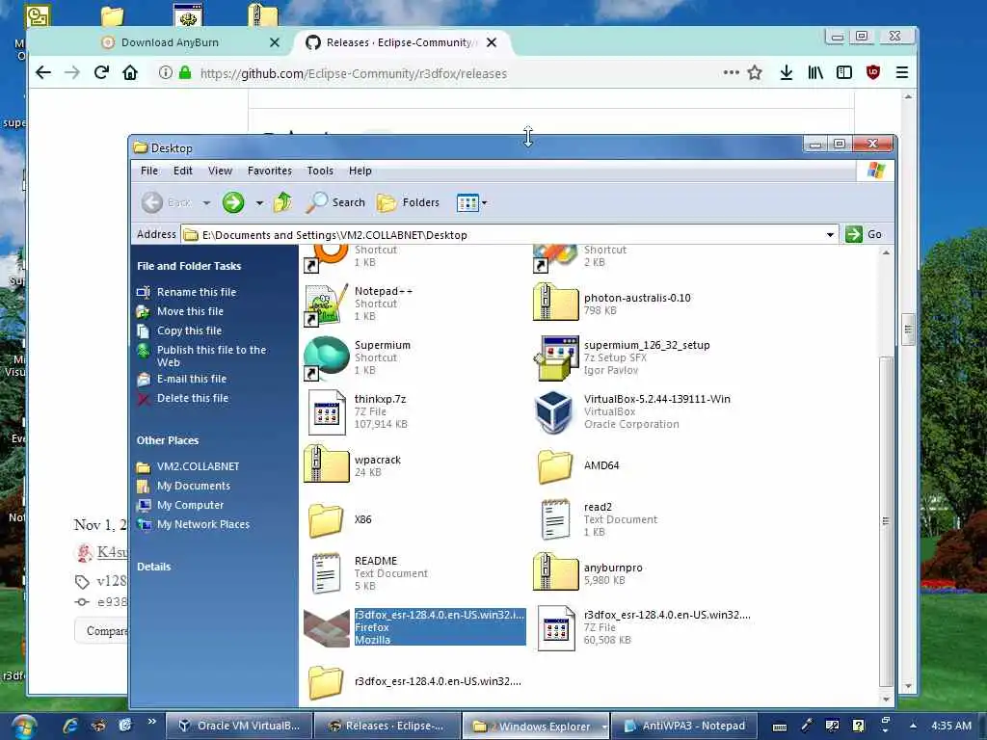987x740 pixels.
Task: Expand the Address bar dropdown
Action: coord(830,235)
